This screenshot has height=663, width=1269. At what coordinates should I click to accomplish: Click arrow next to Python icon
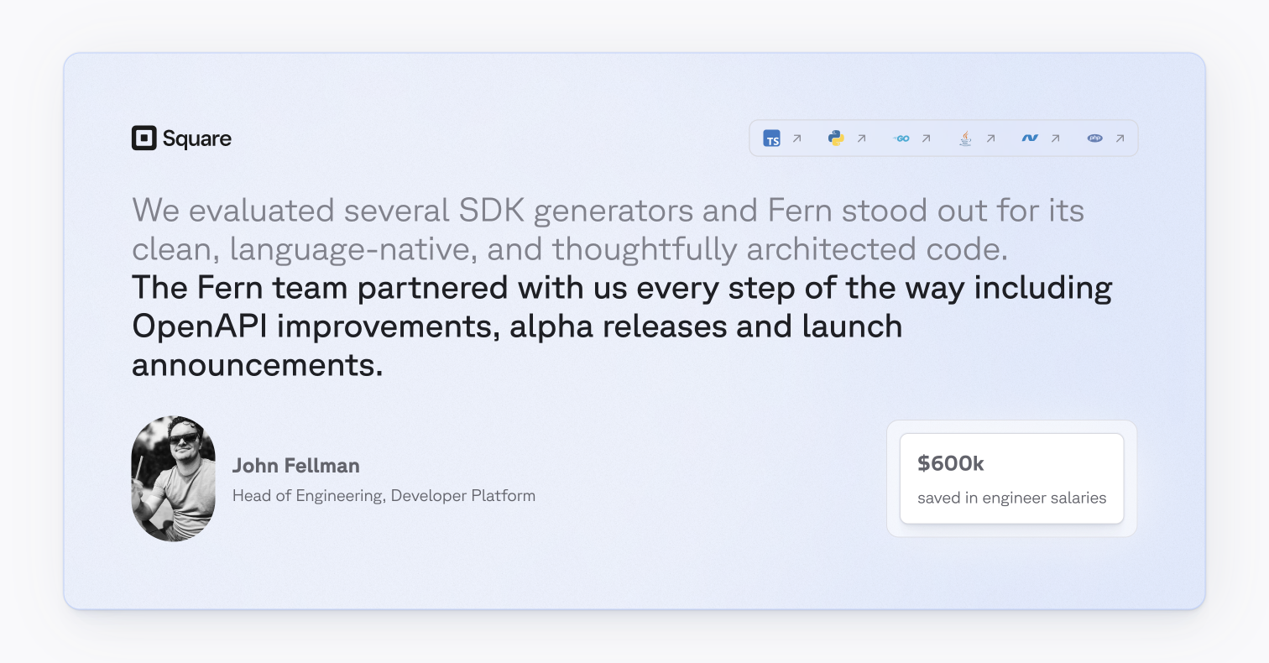point(861,138)
